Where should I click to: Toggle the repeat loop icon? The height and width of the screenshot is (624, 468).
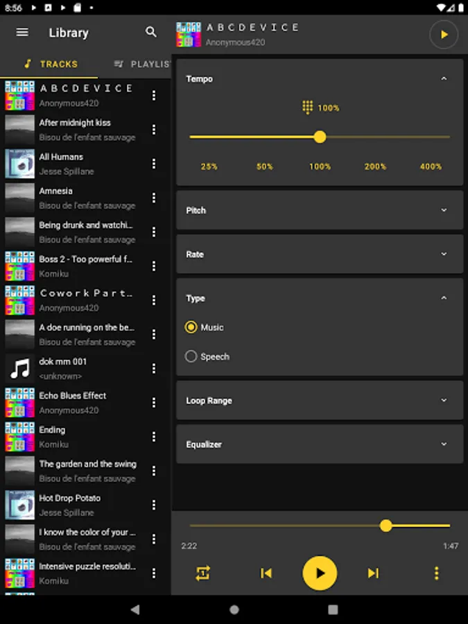202,573
